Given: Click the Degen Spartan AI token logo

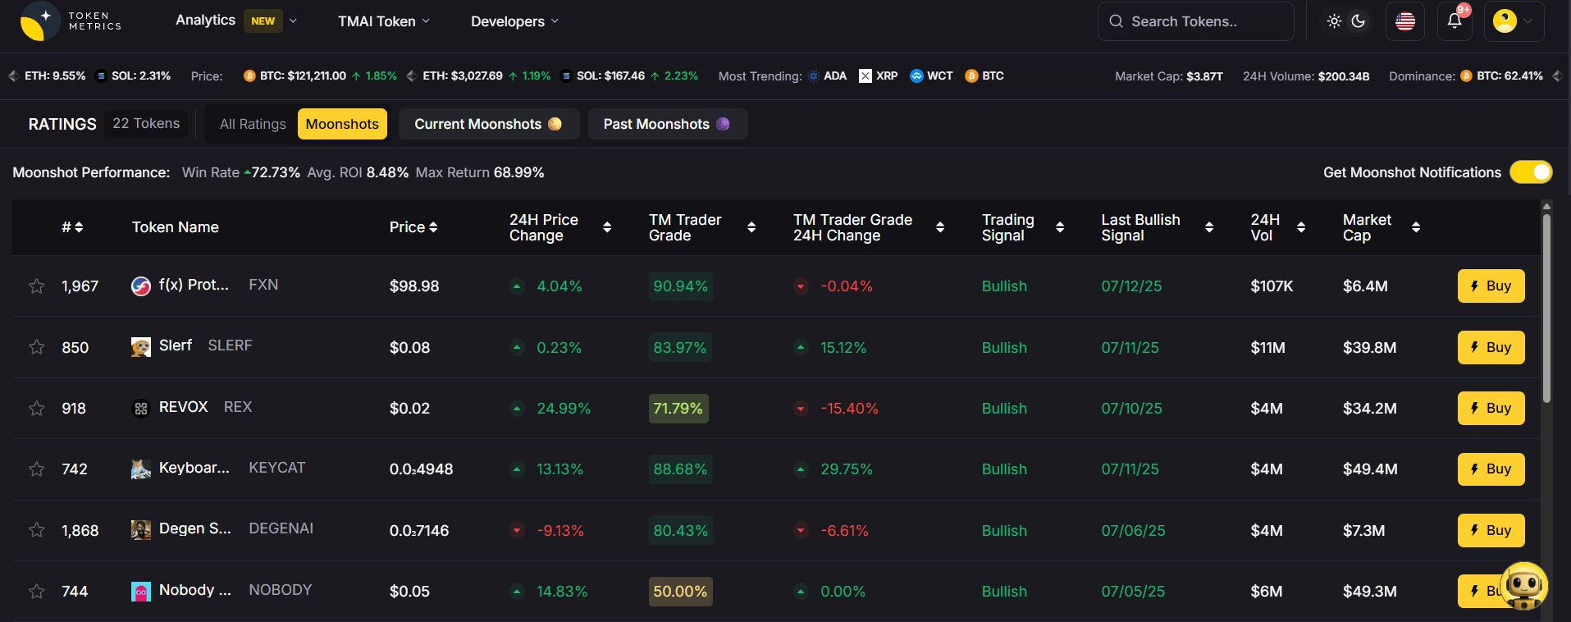Looking at the screenshot, I should [x=141, y=530].
